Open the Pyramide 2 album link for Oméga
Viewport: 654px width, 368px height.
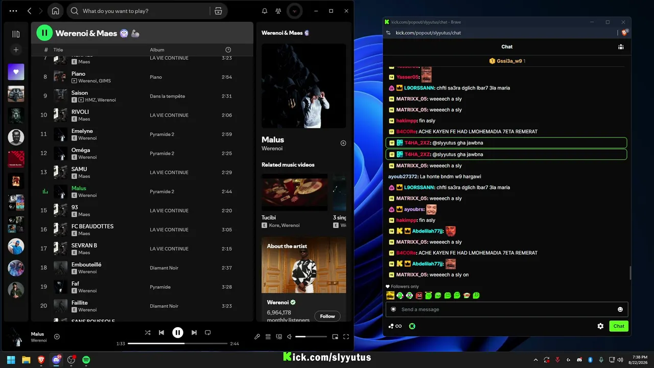162,153
